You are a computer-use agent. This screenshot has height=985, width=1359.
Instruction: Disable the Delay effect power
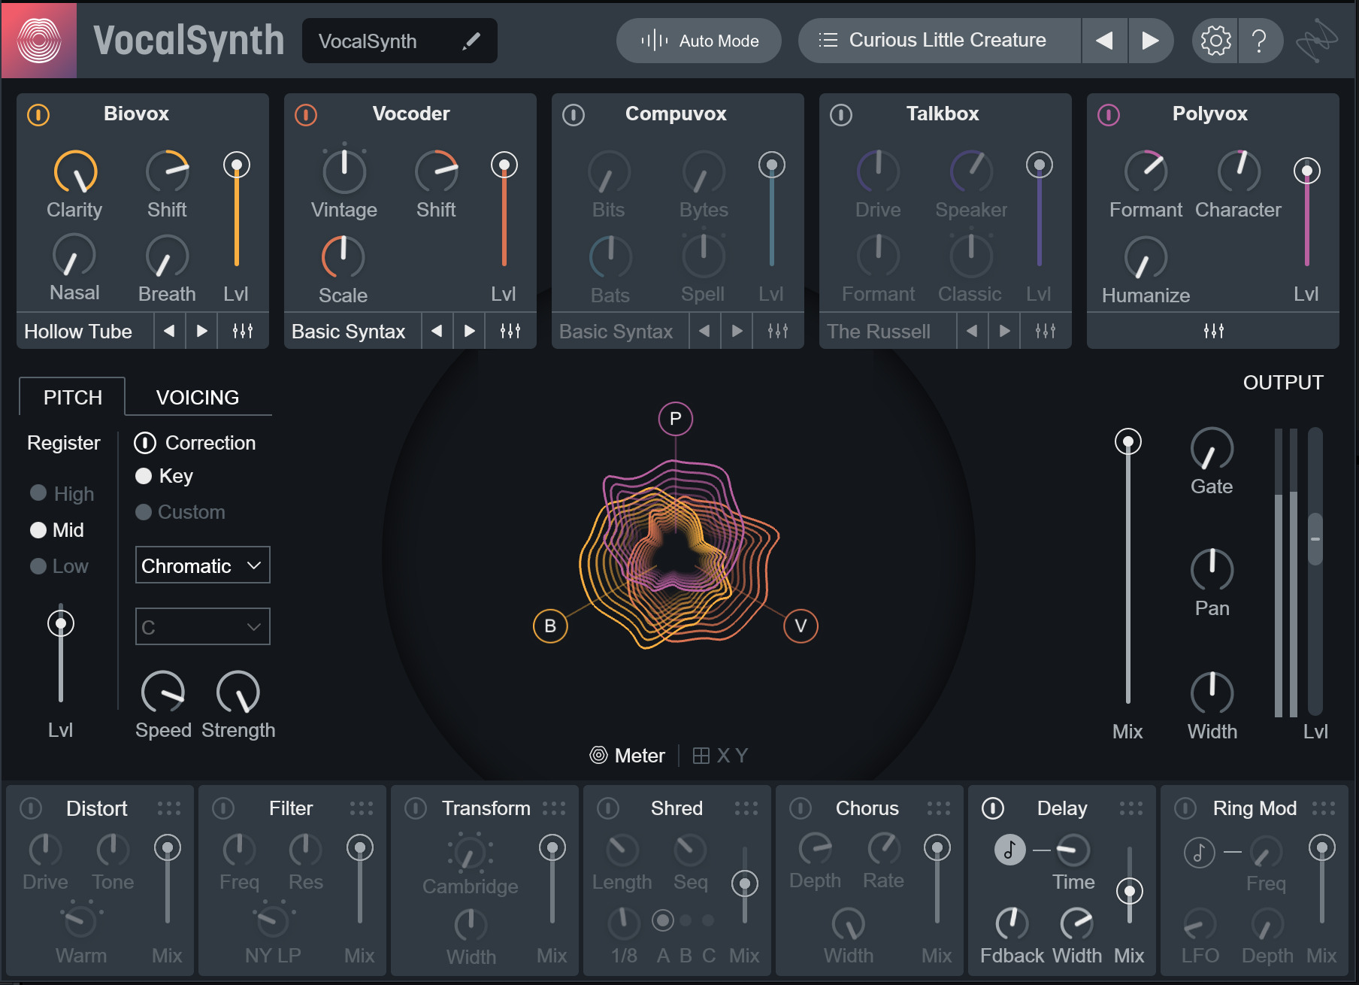click(993, 808)
